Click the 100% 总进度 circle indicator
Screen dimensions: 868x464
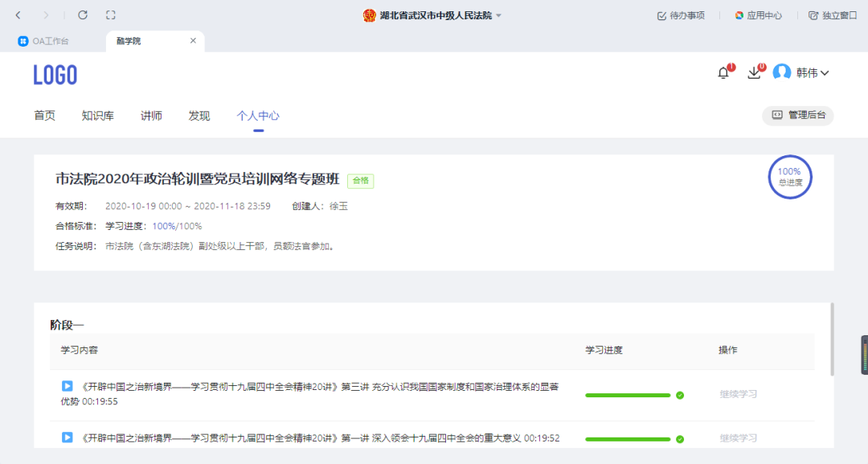[790, 176]
